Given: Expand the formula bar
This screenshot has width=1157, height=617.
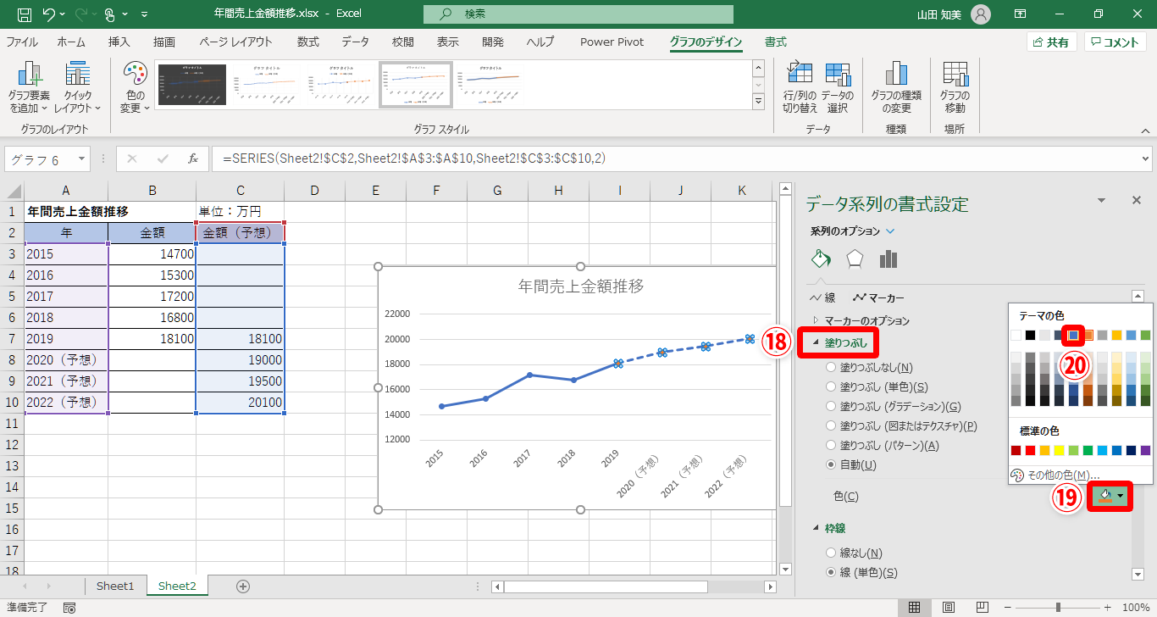Looking at the screenshot, I should coord(1146,158).
